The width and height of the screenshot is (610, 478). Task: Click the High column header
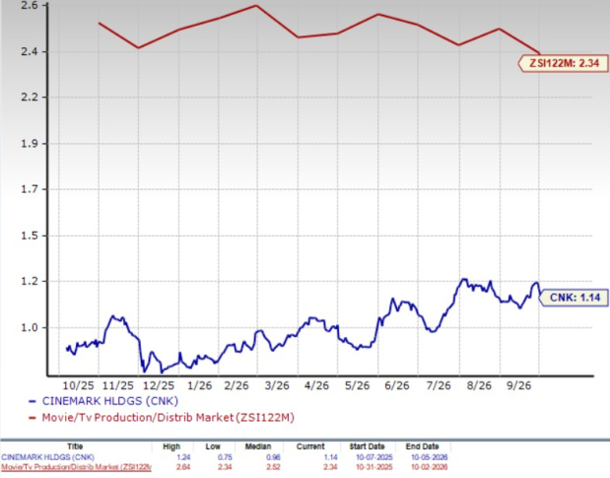[x=171, y=446]
